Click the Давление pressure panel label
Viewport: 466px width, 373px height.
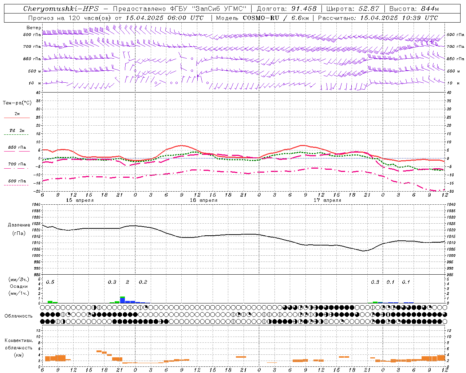click(x=19, y=225)
